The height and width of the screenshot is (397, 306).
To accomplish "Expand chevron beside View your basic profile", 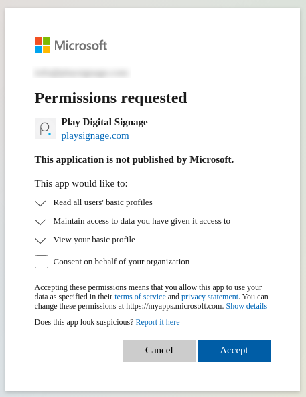I will 40,240.
